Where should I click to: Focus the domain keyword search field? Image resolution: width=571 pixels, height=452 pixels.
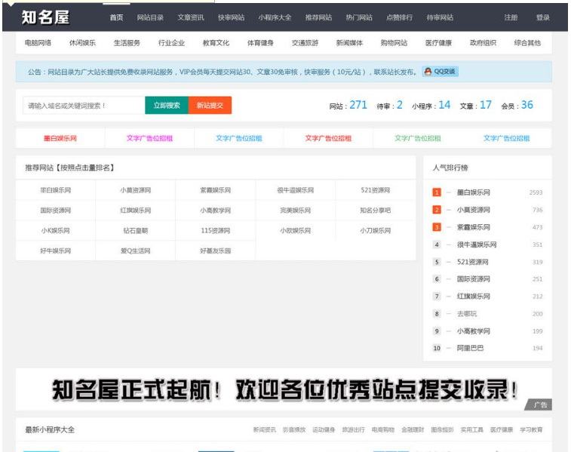pyautogui.click(x=81, y=106)
